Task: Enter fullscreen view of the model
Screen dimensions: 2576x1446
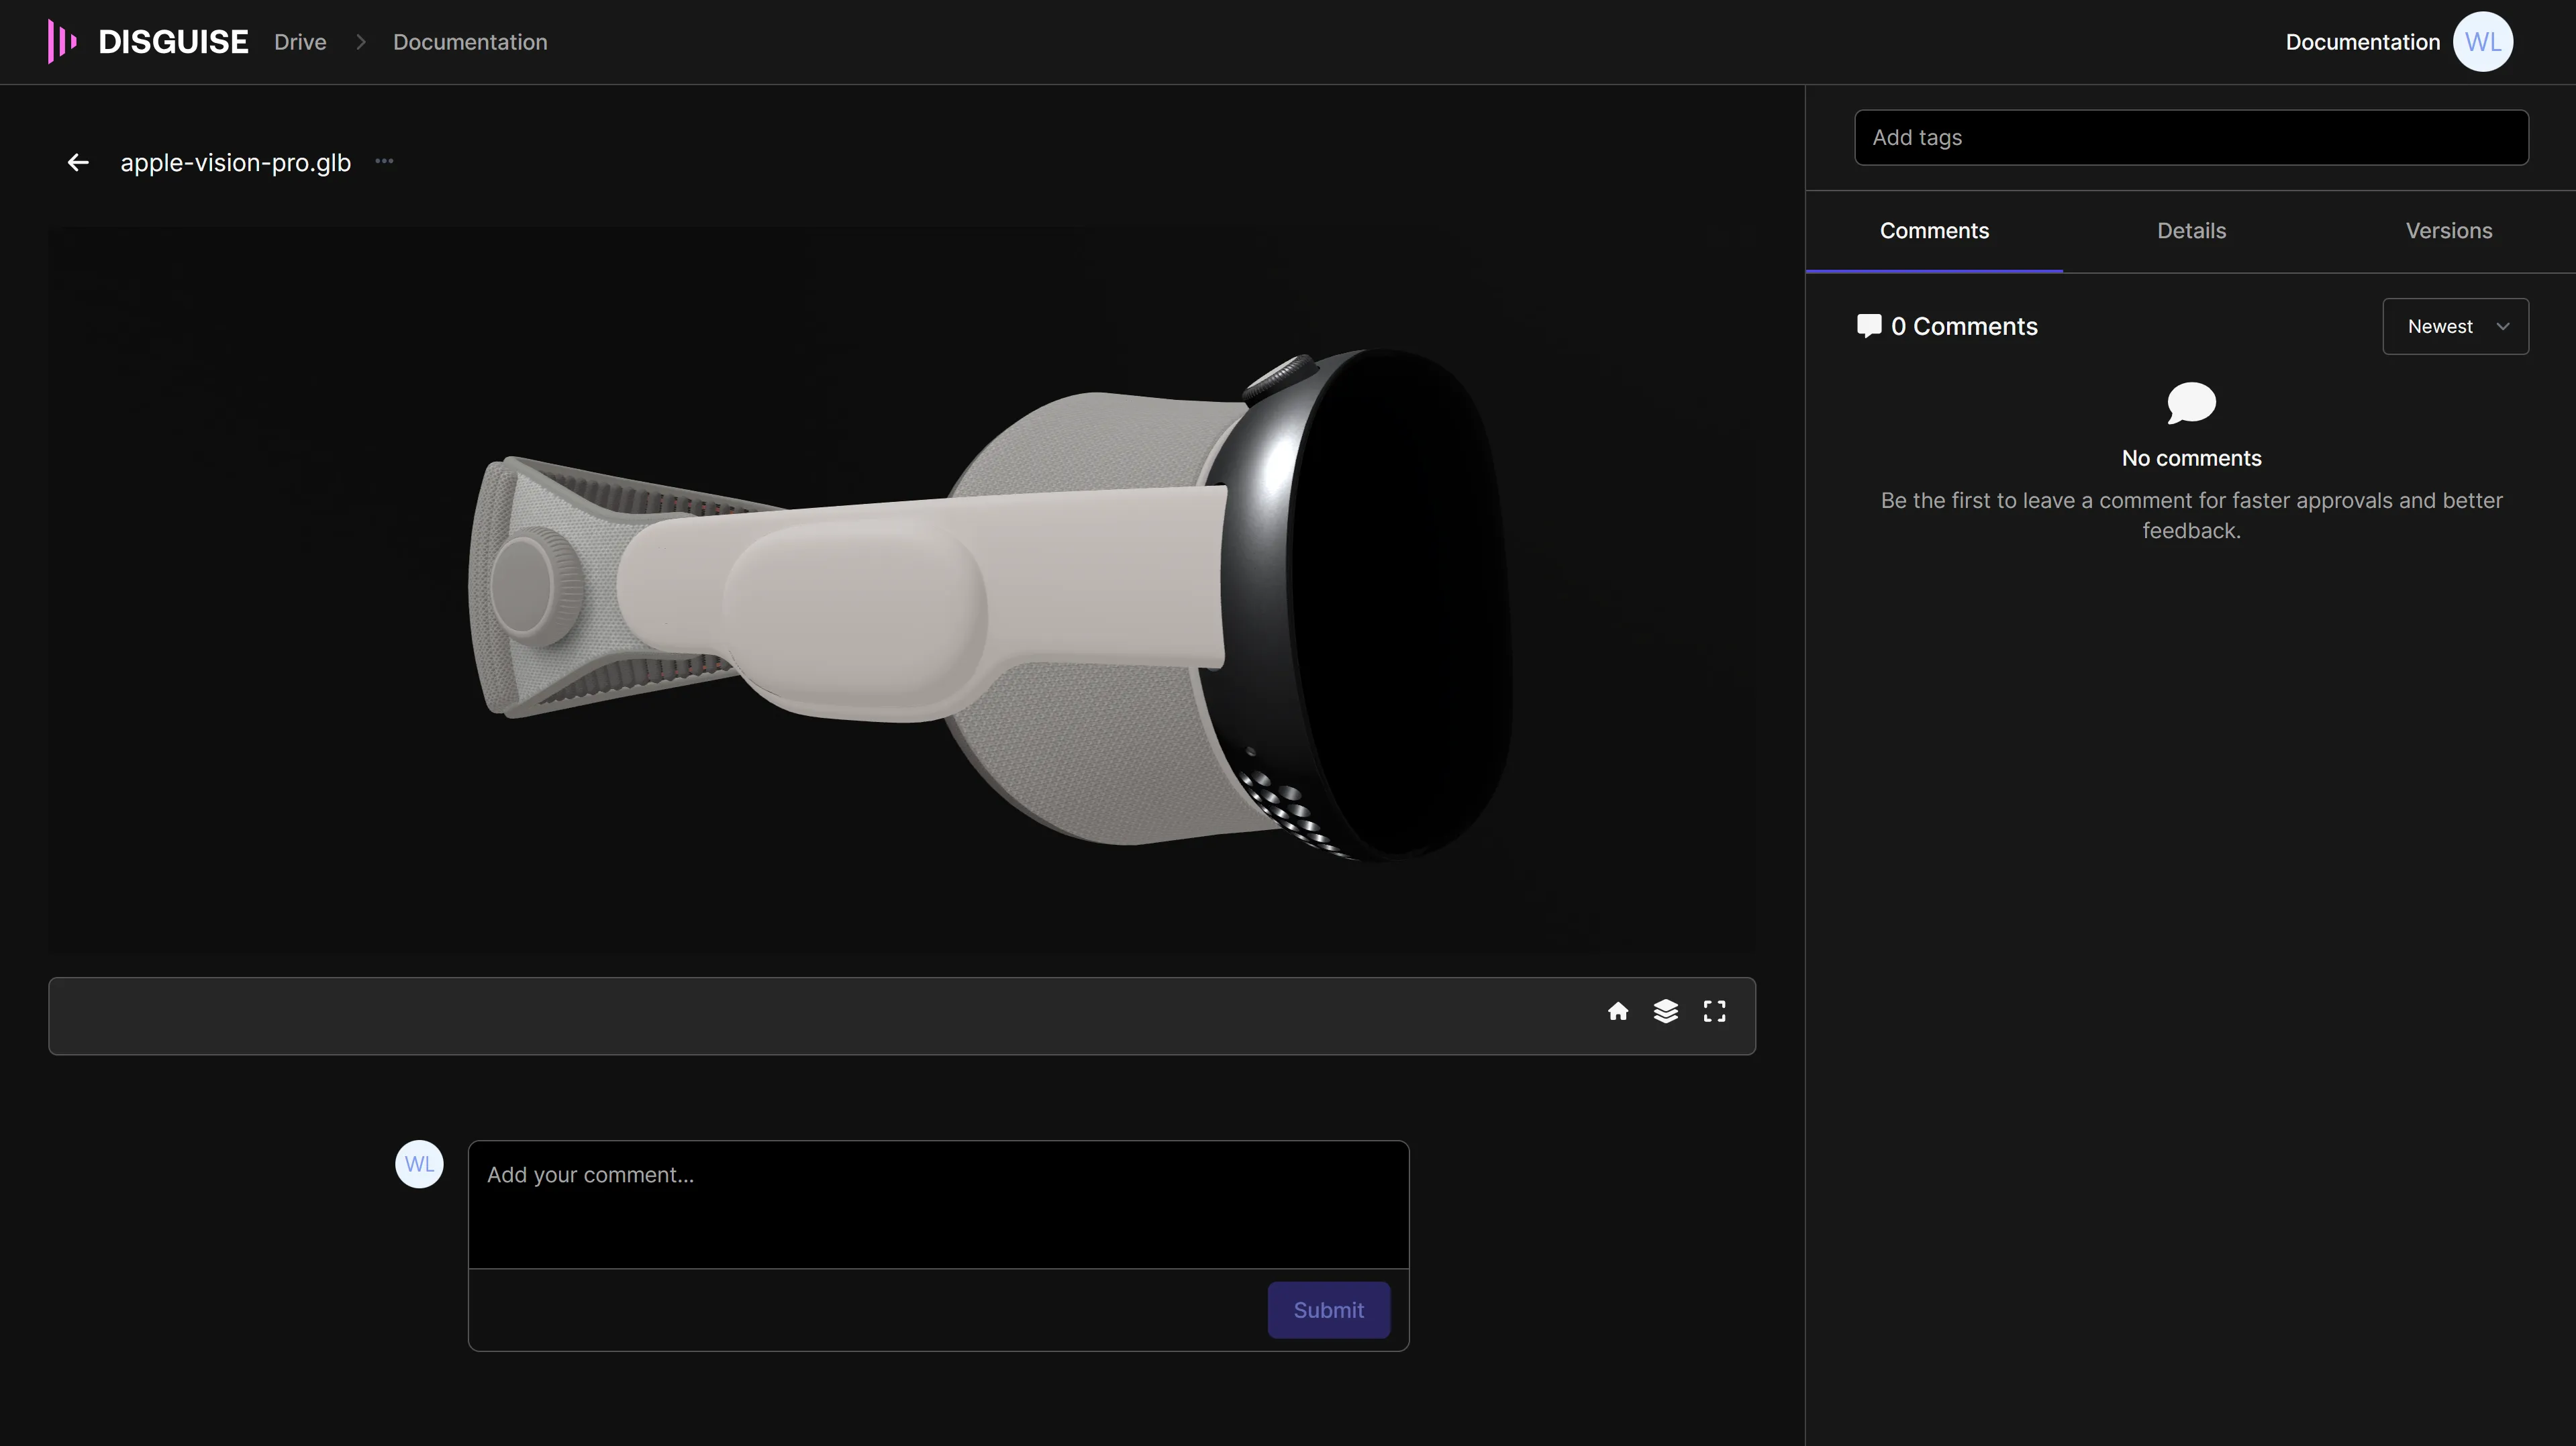Action: [1714, 1012]
